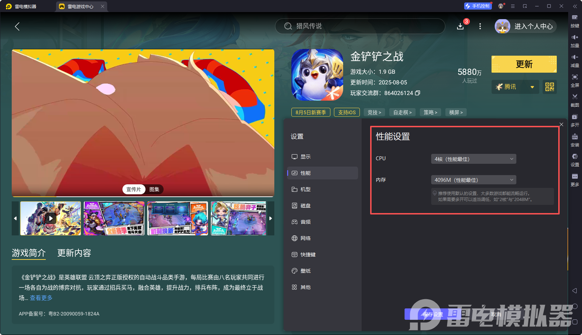The image size is (582, 335).
Task: Cancel the settings dialog with 取消
Action: (x=496, y=314)
